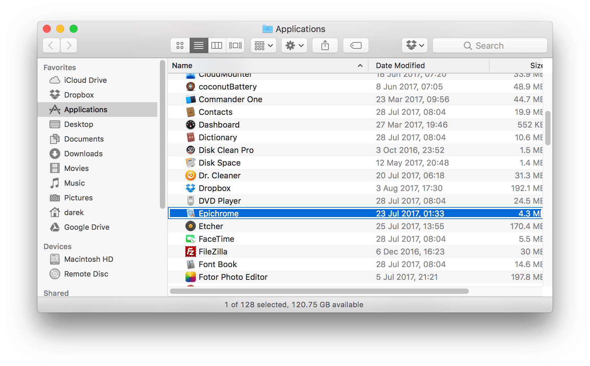Click the Disk Clean Pro icon

(190, 150)
